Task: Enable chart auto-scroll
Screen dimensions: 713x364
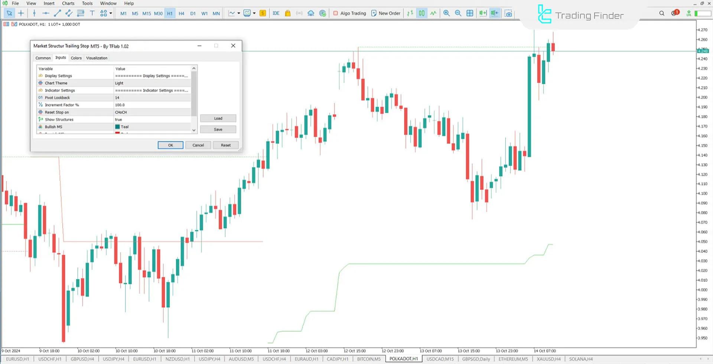Action: pyautogui.click(x=483, y=13)
